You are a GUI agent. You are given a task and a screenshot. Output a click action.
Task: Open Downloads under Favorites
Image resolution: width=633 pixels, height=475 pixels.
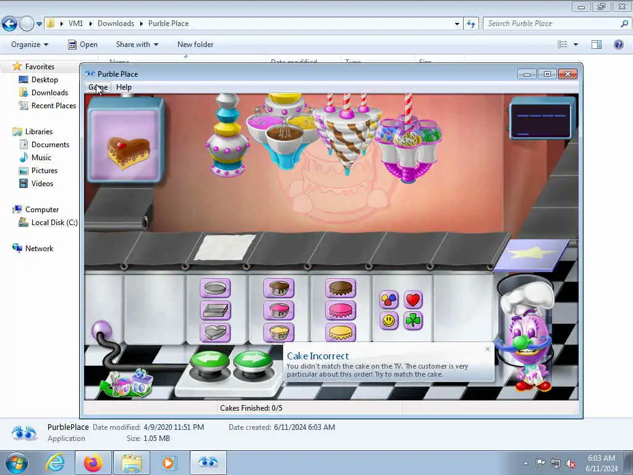[43, 93]
